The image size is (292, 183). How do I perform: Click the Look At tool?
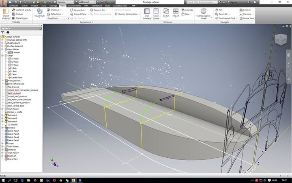247,9
